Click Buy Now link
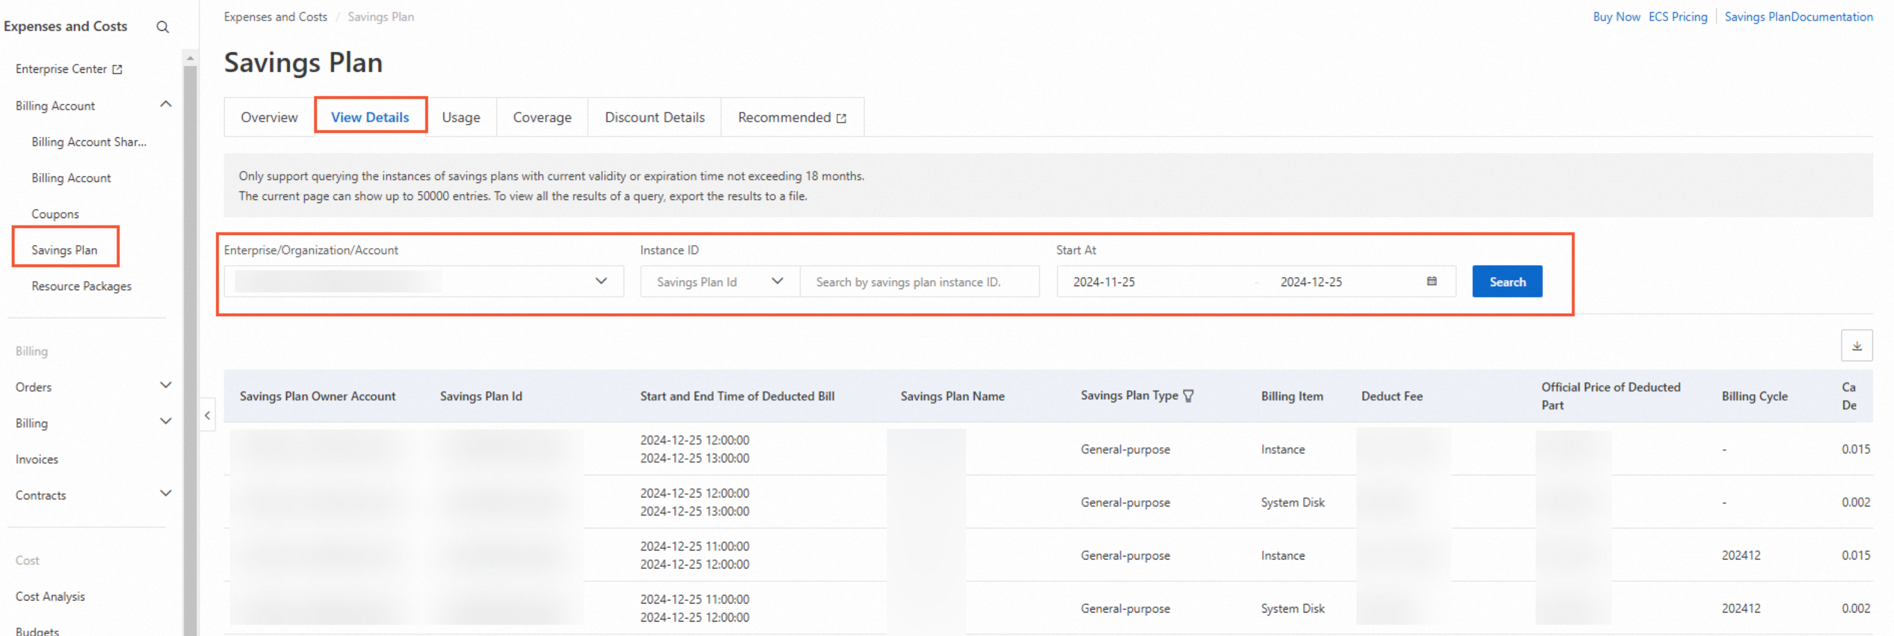 pos(1616,17)
